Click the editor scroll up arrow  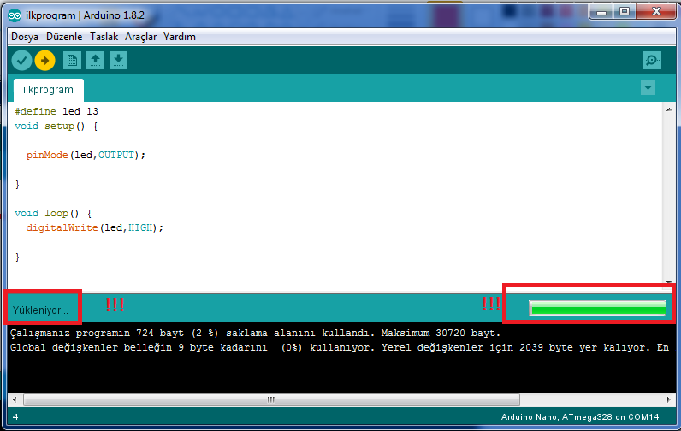pos(669,109)
